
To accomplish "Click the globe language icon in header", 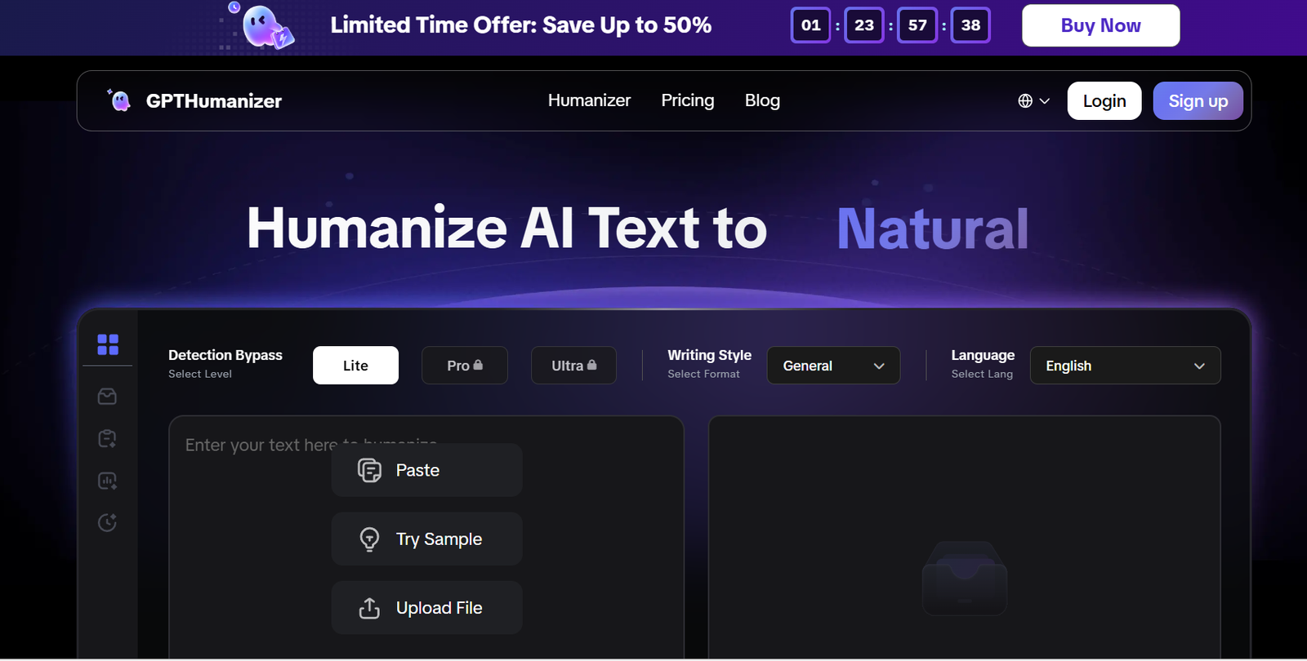I will [1025, 101].
